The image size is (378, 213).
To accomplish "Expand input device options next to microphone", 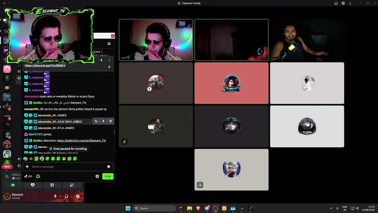I will 60,196.
